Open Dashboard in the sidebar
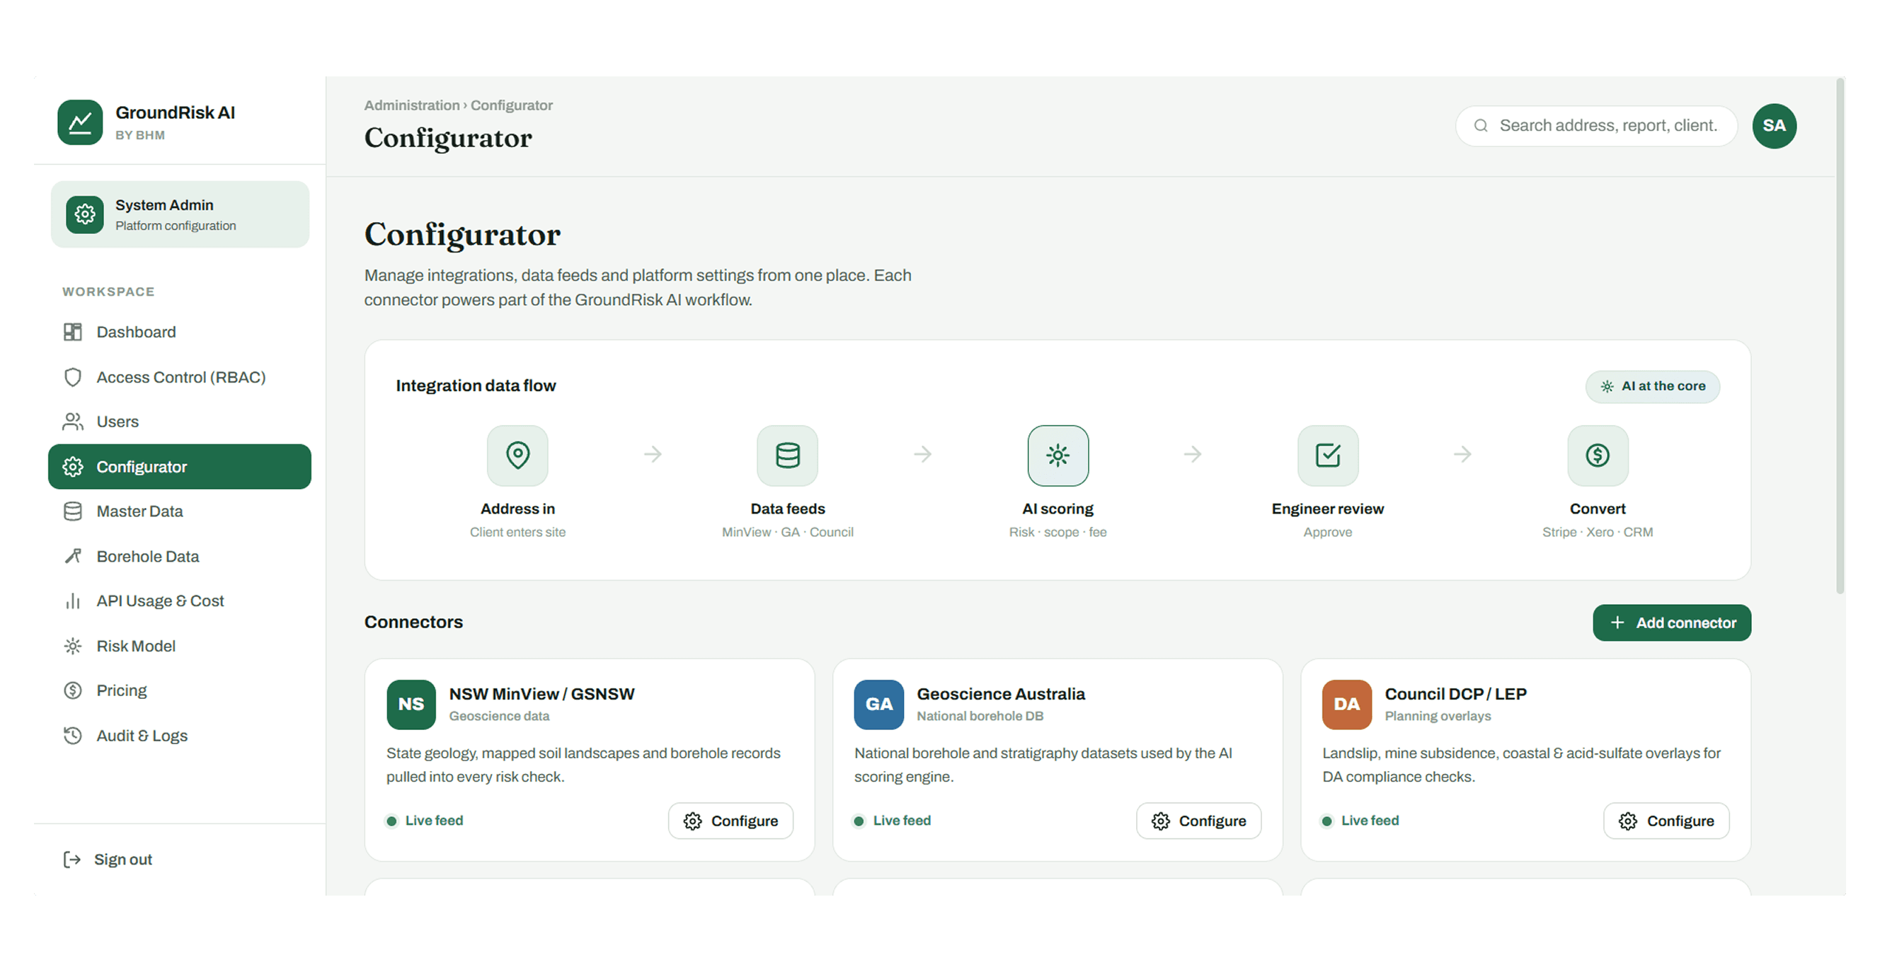1880x972 pixels. click(180, 332)
